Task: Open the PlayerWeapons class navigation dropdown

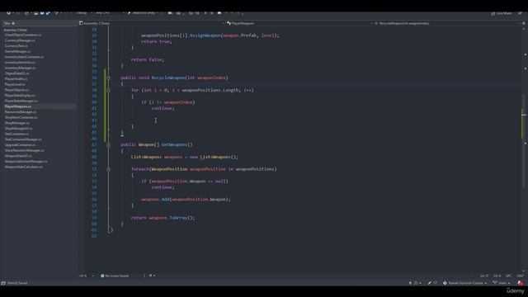Action: click(x=298, y=23)
